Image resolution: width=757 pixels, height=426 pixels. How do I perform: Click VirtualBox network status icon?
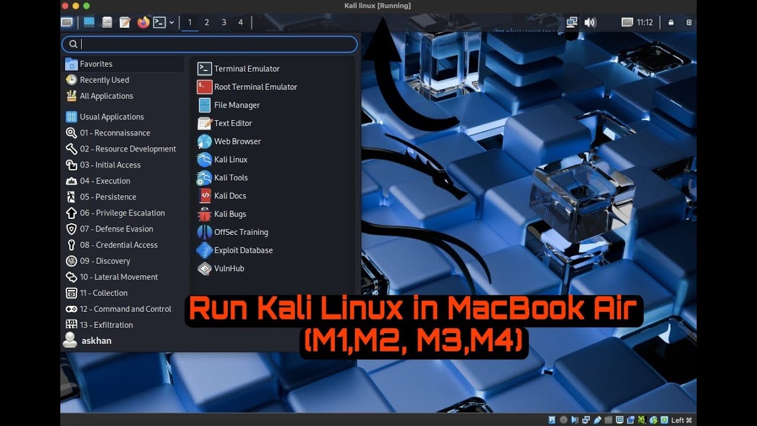click(x=586, y=420)
